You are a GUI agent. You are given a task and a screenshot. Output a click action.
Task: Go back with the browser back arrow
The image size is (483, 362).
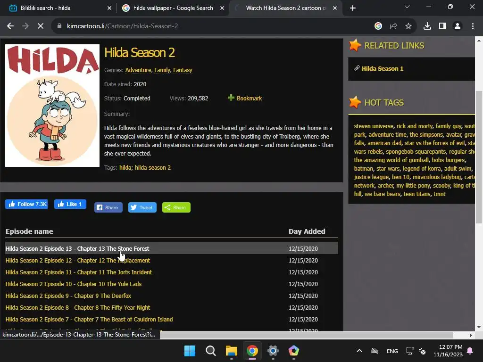[x=10, y=26]
